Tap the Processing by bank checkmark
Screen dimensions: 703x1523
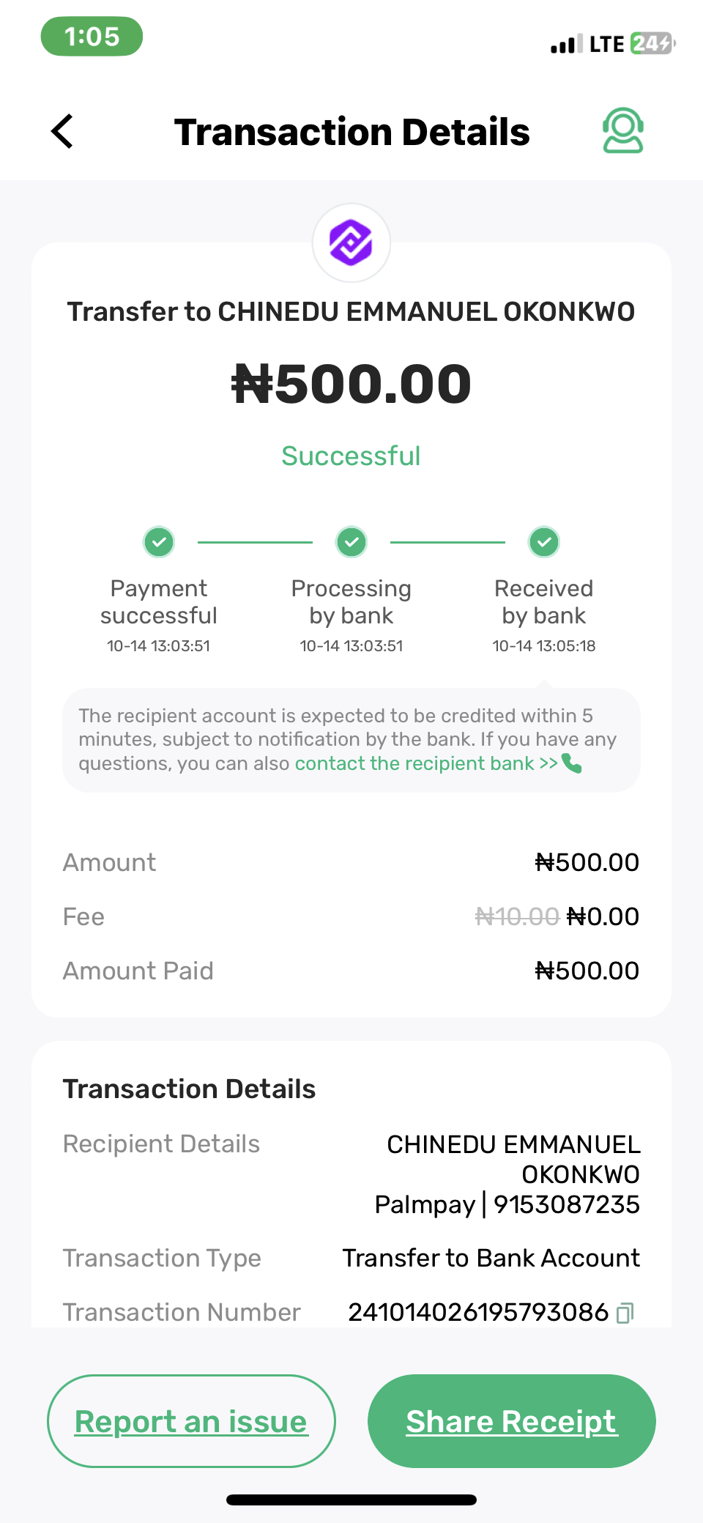click(351, 543)
